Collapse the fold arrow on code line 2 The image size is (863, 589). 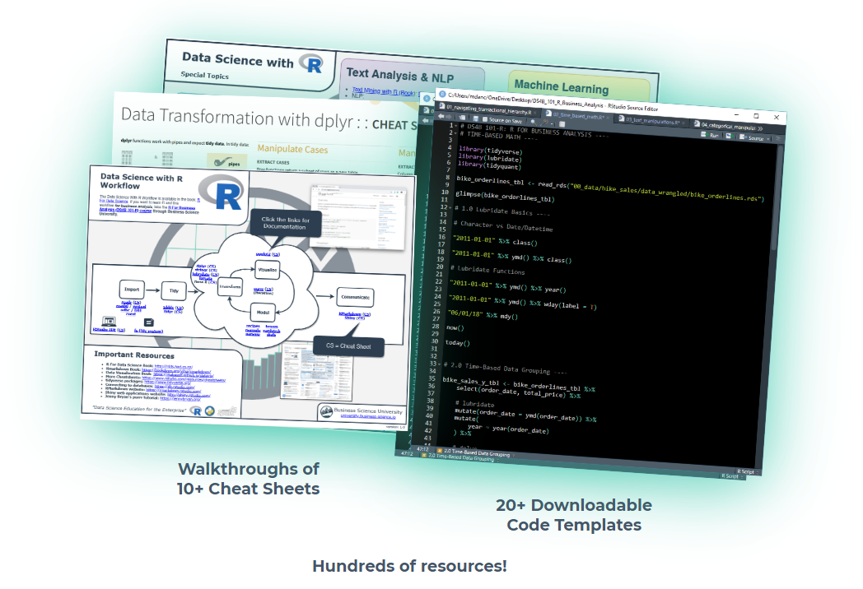click(455, 133)
